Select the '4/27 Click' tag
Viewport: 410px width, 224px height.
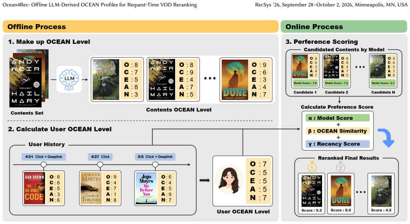[100, 157]
